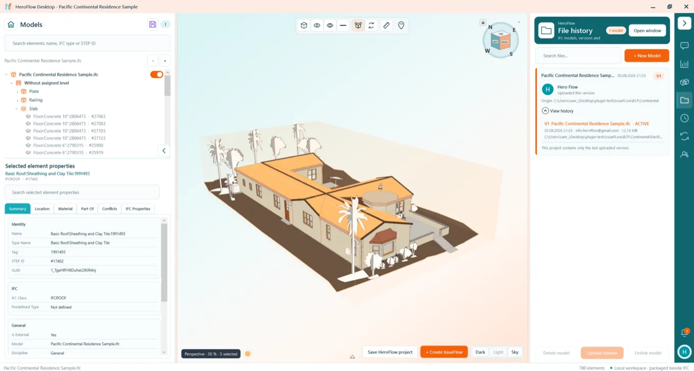Select the ruler measurement tool
694x371 pixels.
tap(386, 25)
